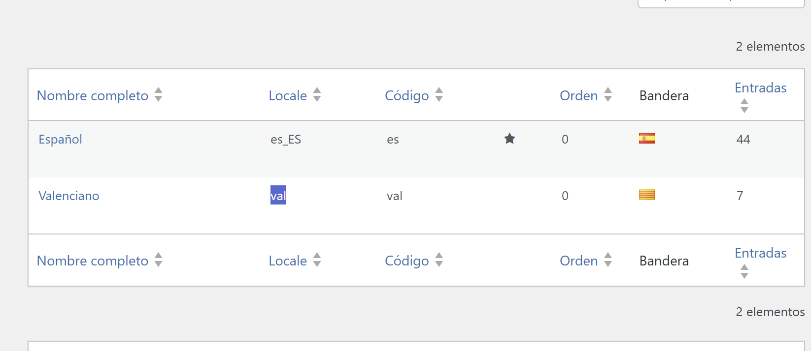Sort table by header Entradas link
Screen dimensions: 811x351
point(760,88)
